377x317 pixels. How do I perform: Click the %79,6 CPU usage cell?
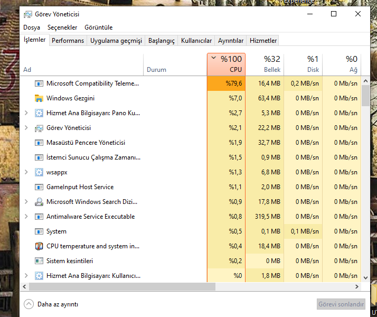tap(226, 83)
